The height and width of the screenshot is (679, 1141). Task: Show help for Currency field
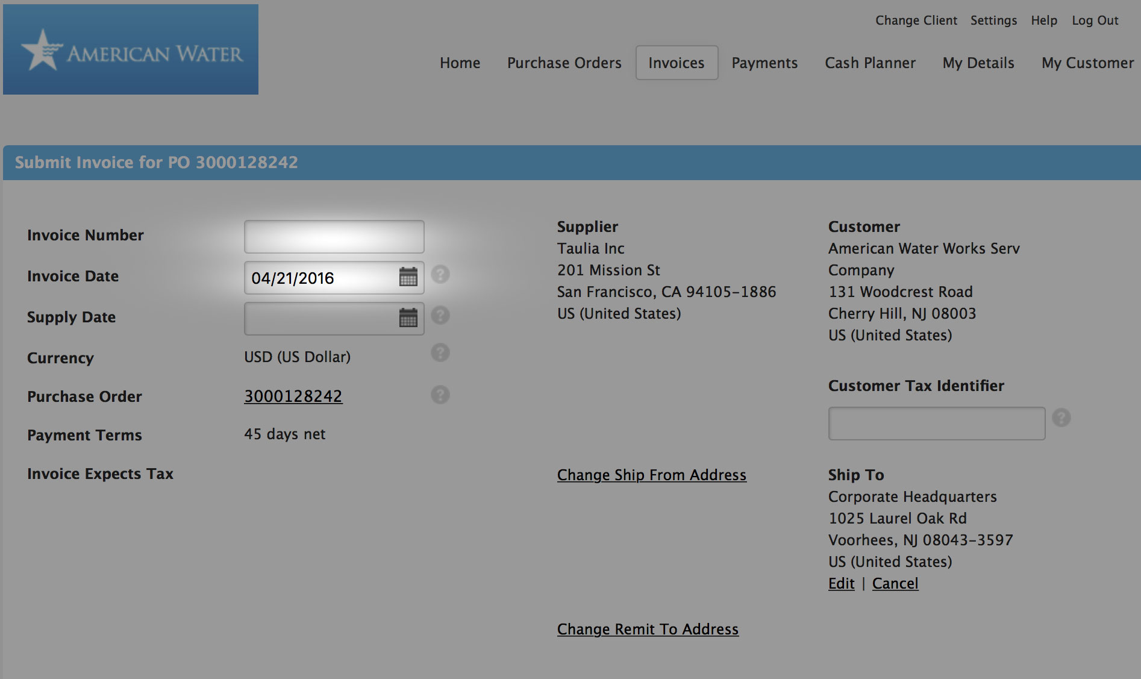click(440, 352)
